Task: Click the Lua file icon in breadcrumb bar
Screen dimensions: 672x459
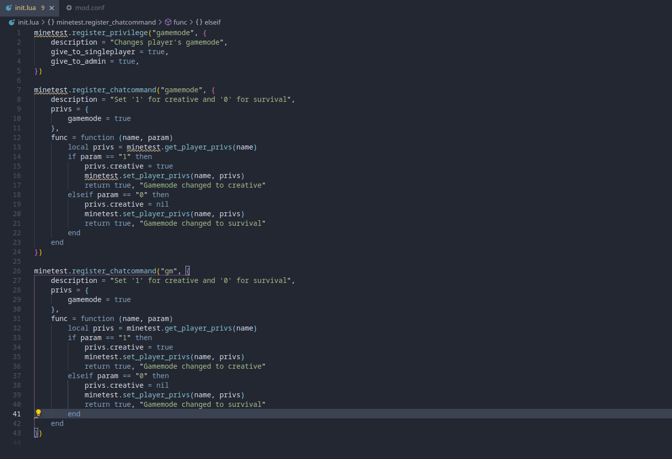Action: coord(12,22)
